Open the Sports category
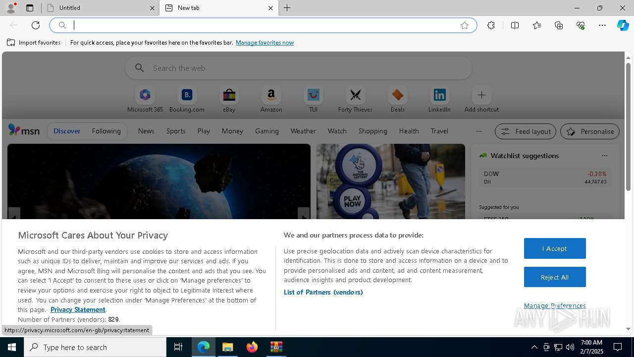Screen dimensions: 634x357 (176, 131)
